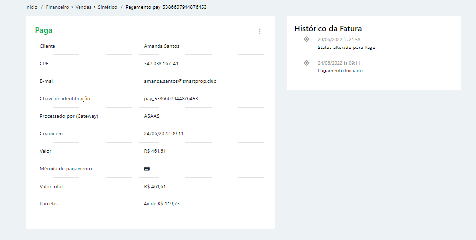Click the Parcelas installment value
This screenshot has height=240, width=476.
161,204
